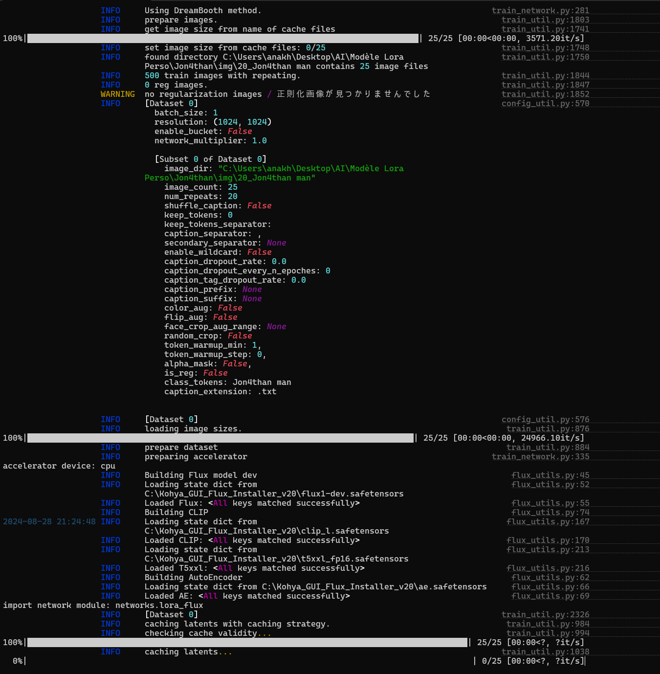Screen dimensions: 660x674
Task: Select the "Building CLIP" message
Action: 176,512
